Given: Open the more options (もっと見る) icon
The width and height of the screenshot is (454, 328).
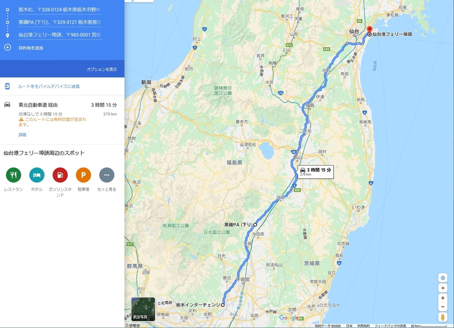Looking at the screenshot, I should [x=107, y=175].
